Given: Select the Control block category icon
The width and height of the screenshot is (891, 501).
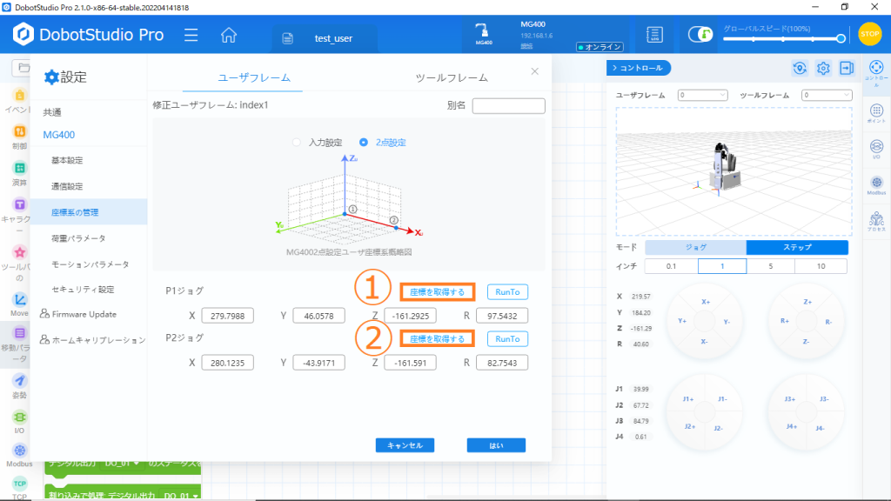Looking at the screenshot, I should (19, 132).
